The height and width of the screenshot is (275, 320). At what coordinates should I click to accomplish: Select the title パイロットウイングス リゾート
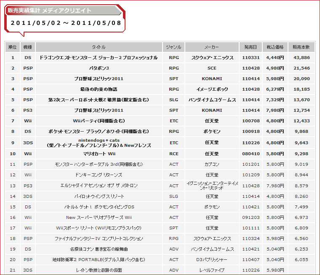(99, 196)
